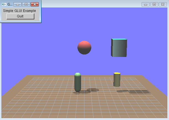Image resolution: width=169 pixels, height=120 pixels.
Task: Close the main 3D scene window
Action: tap(163, 4)
